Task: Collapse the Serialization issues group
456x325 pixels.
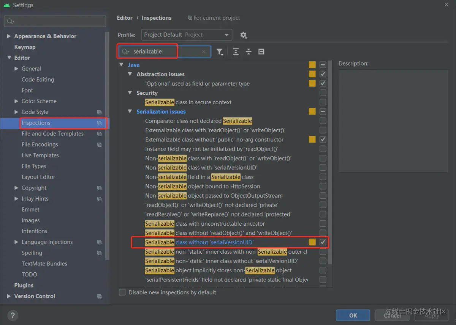Action: tap(130, 111)
